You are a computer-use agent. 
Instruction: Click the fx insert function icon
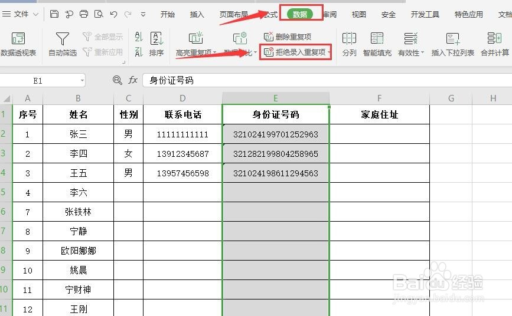coord(132,80)
